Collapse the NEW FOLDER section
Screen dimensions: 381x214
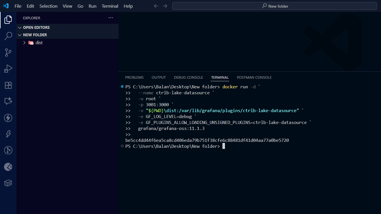point(35,35)
